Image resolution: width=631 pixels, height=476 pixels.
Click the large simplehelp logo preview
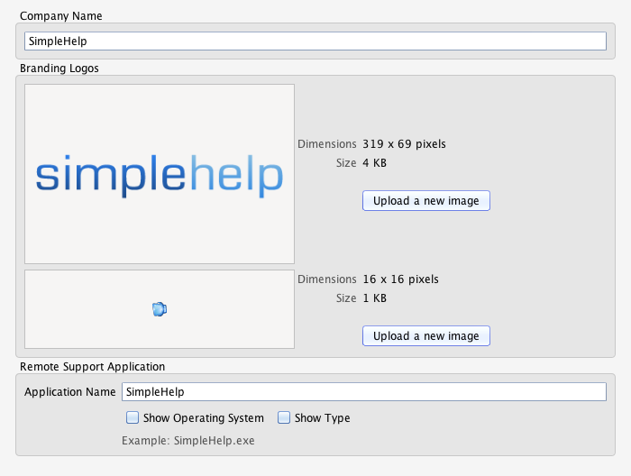click(160, 174)
